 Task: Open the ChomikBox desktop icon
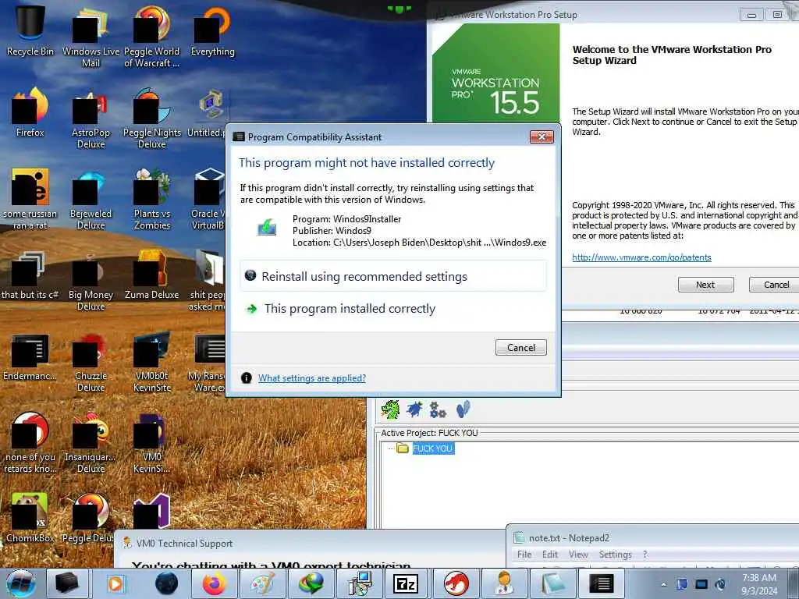click(x=30, y=517)
